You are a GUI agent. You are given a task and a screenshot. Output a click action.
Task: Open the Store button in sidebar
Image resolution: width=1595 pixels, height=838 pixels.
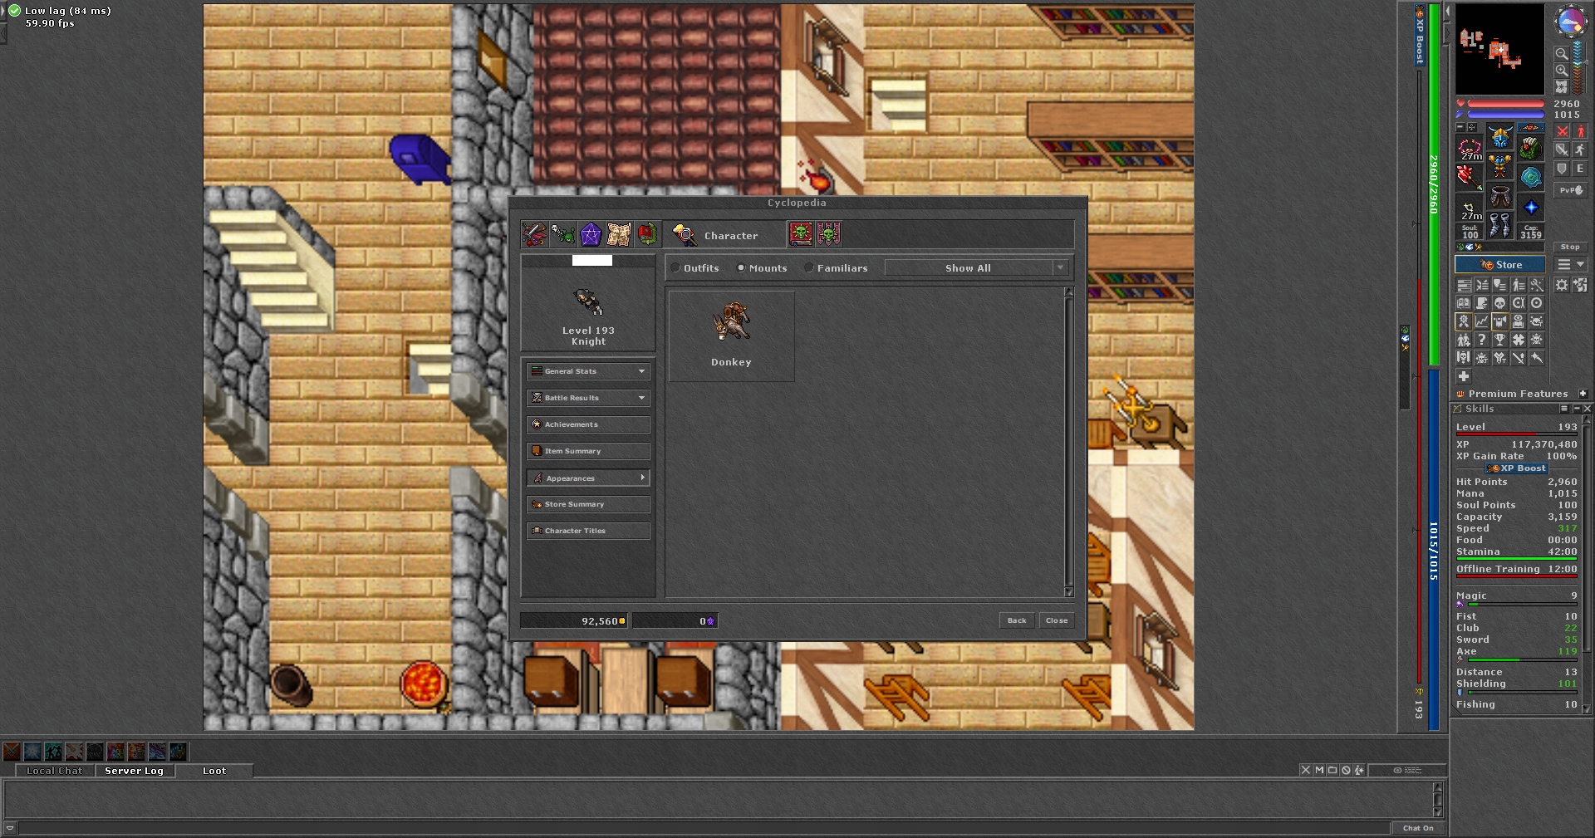pyautogui.click(x=1500, y=265)
